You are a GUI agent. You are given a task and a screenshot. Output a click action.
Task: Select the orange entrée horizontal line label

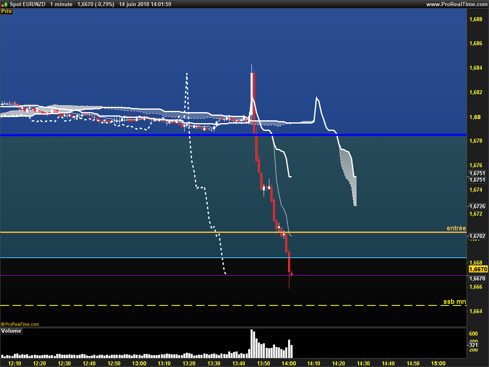[456, 228]
